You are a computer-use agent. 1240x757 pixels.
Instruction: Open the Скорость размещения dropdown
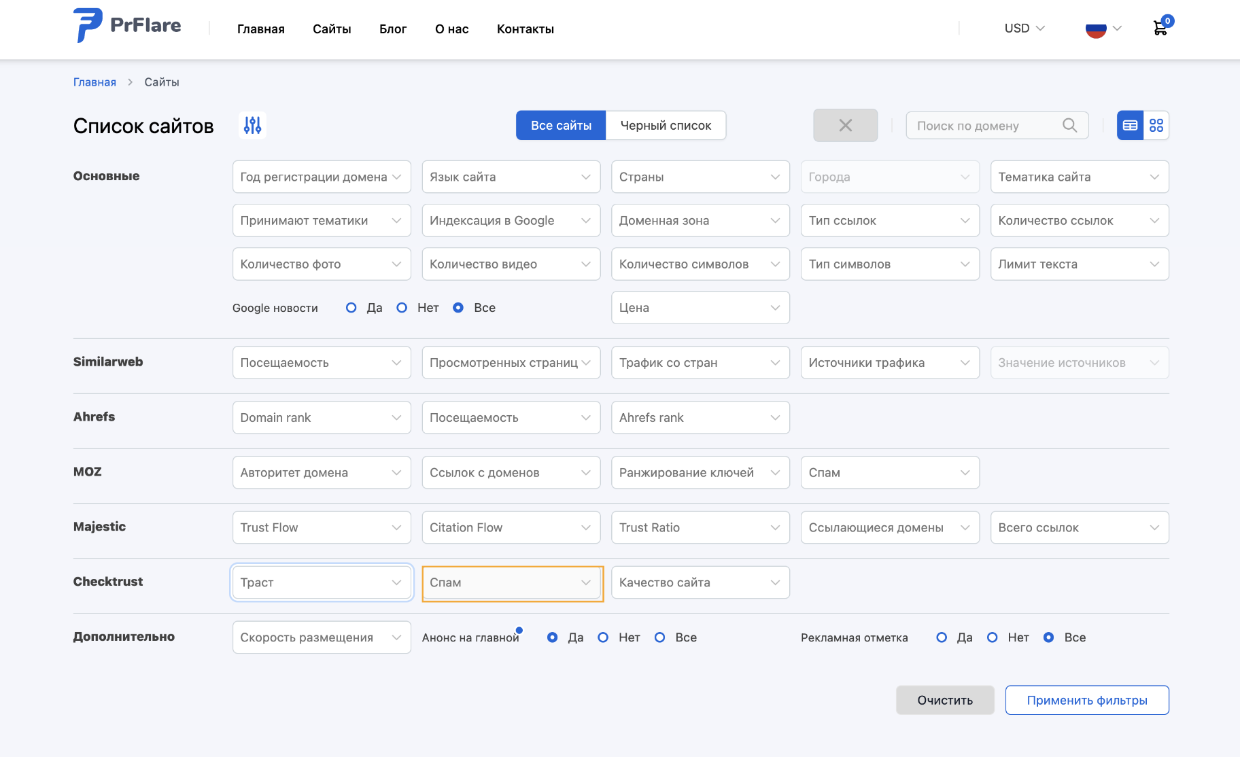click(322, 637)
